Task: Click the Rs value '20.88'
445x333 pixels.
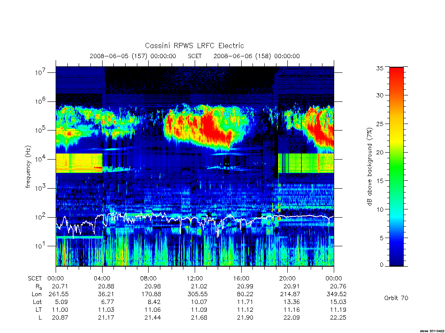Action: [x=106, y=286]
